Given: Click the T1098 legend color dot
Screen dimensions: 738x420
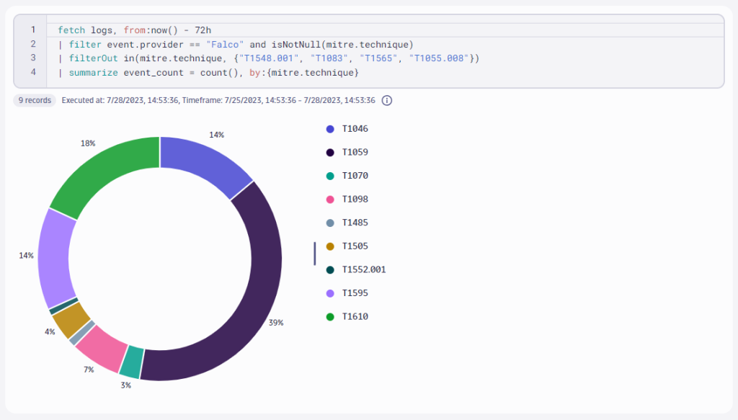Looking at the screenshot, I should (x=330, y=199).
